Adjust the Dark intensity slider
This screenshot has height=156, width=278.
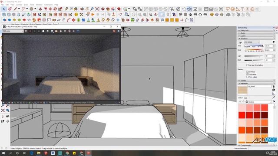tap(254, 60)
